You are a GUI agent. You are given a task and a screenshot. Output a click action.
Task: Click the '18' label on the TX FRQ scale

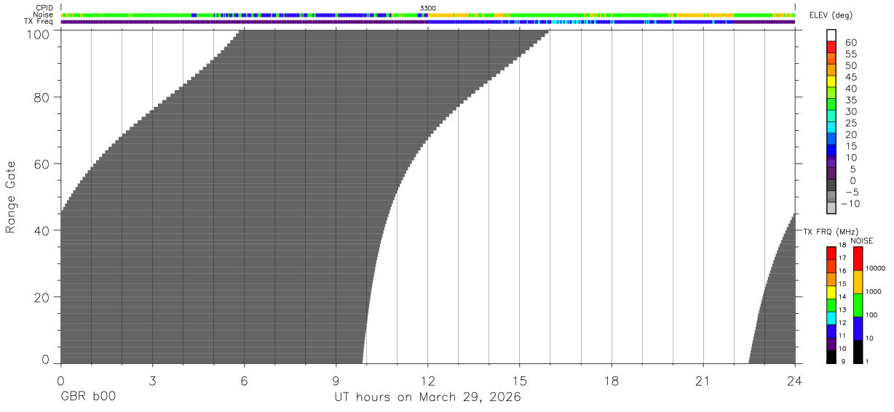coord(843,245)
